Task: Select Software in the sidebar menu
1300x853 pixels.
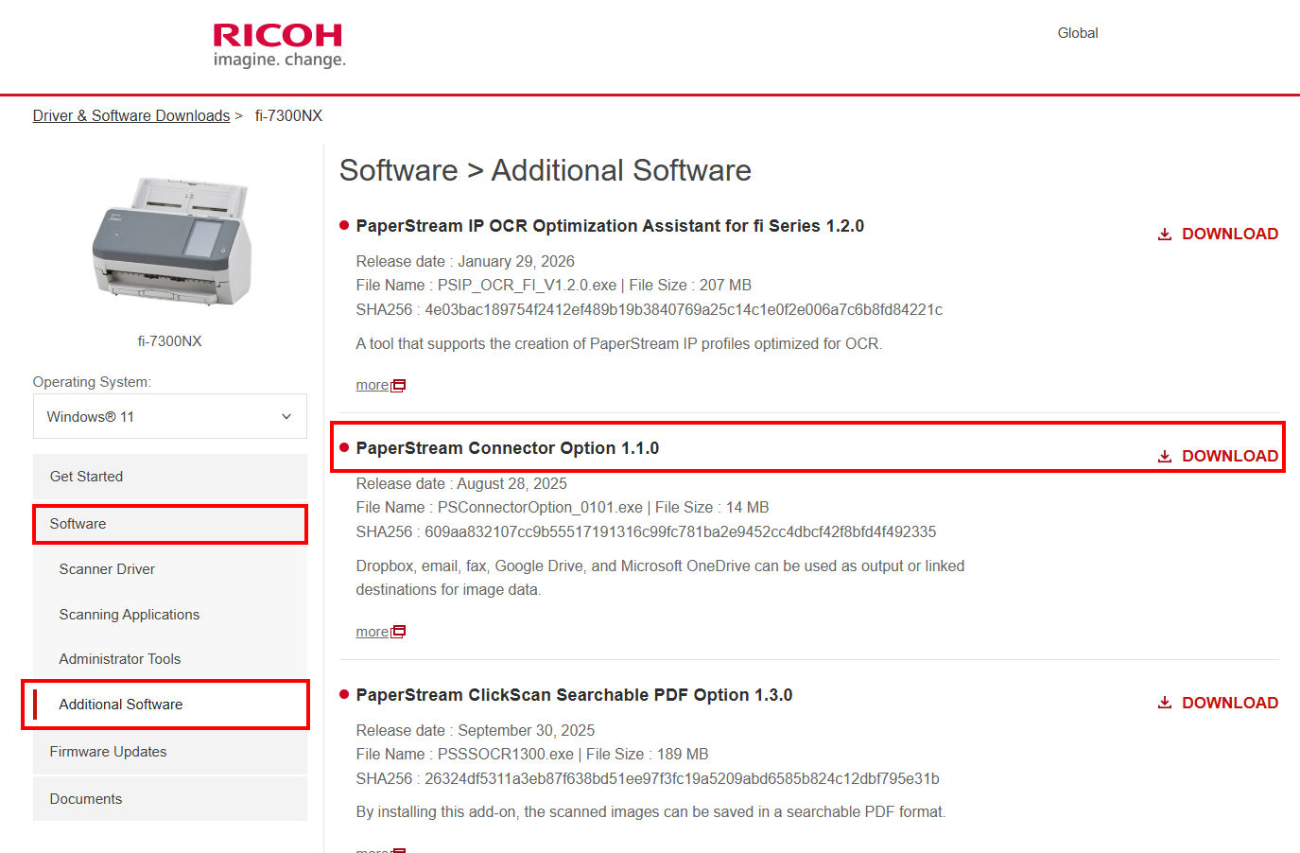Action: (x=170, y=524)
